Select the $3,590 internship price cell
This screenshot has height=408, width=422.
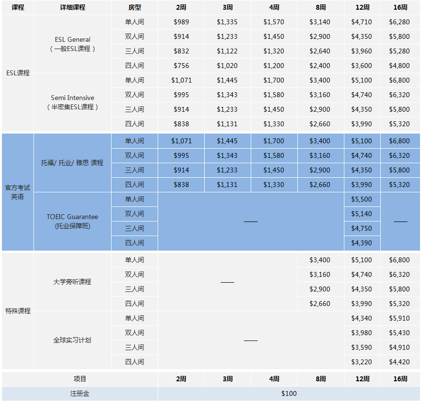(x=362, y=347)
